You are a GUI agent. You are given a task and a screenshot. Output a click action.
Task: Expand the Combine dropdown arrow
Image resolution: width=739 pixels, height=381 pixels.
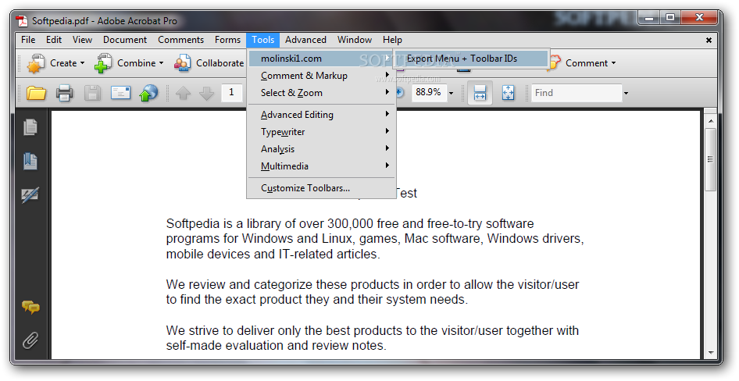pos(161,63)
